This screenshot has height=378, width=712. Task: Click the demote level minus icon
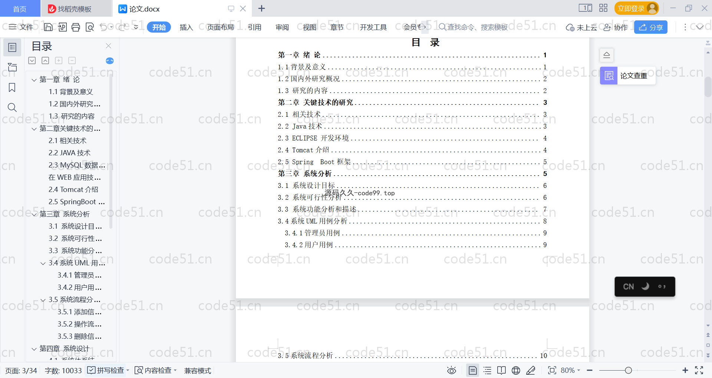pyautogui.click(x=72, y=60)
